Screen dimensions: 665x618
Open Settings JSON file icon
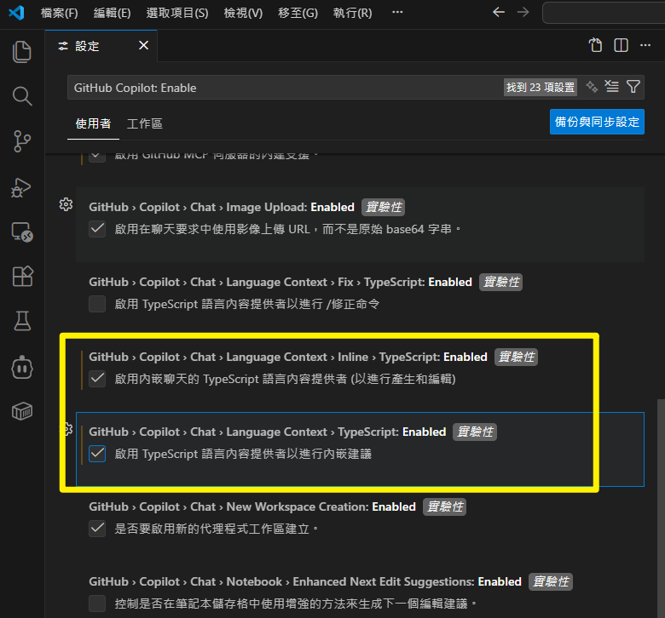[x=595, y=45]
